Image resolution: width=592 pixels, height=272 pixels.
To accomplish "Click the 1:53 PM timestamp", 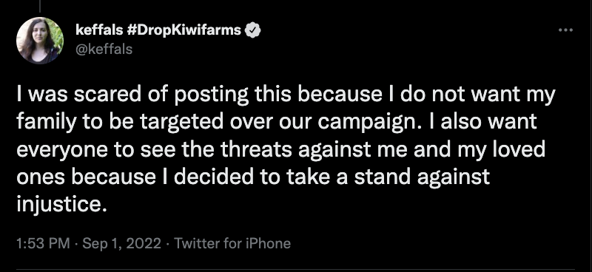I will pyautogui.click(x=43, y=243).
